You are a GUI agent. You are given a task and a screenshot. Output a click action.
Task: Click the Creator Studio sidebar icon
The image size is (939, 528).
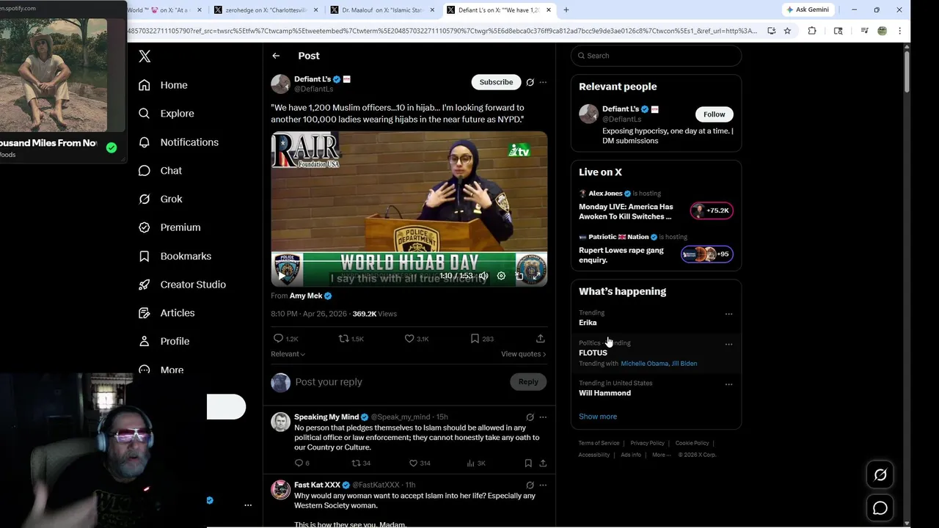145,285
